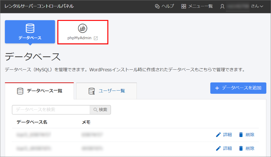Open the ヘルプ help link
Image resolution: width=271 pixels, height=157 pixels.
tap(164, 6)
